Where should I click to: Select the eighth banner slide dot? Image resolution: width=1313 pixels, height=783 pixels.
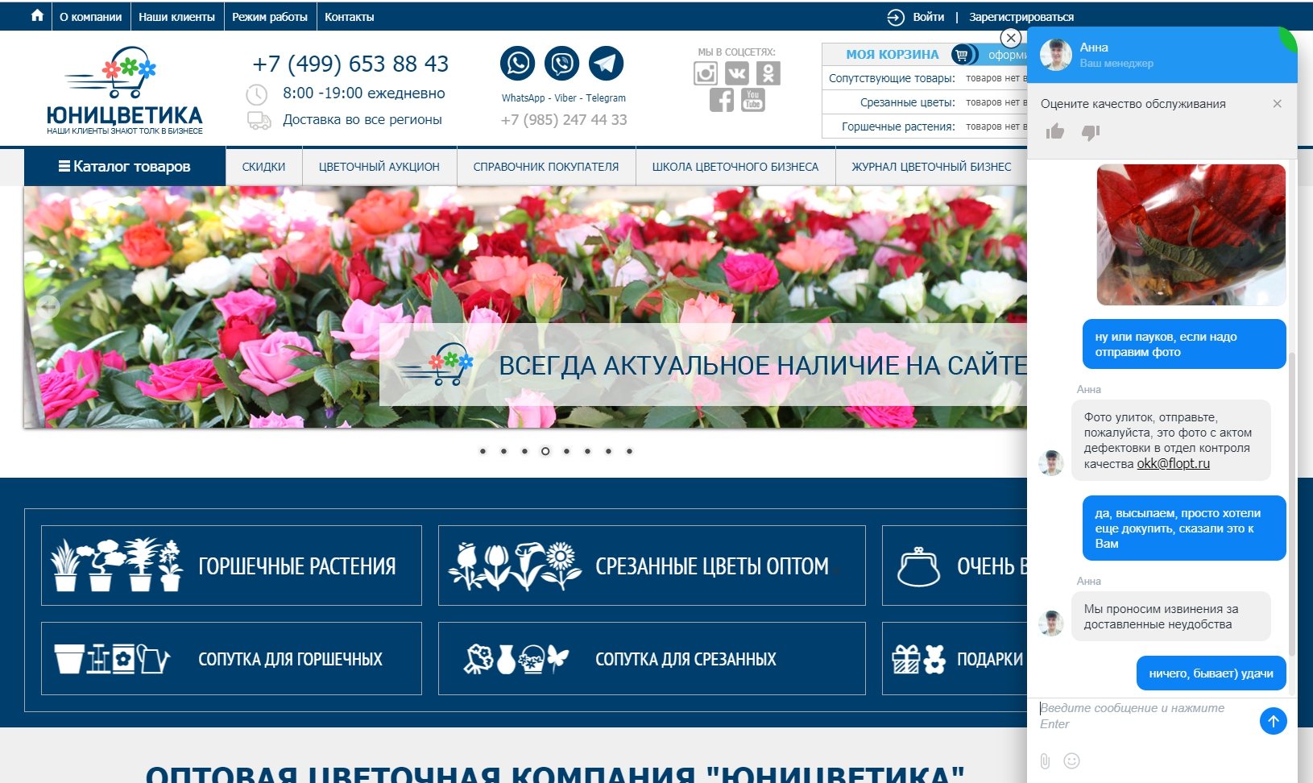(x=629, y=451)
